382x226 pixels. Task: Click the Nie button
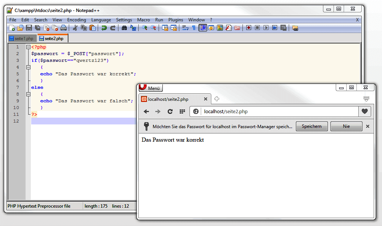346,126
